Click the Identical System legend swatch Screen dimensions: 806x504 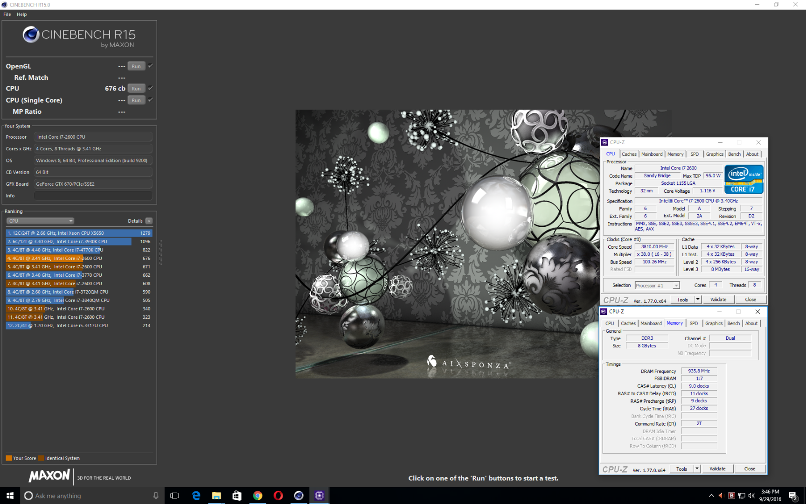click(x=41, y=458)
